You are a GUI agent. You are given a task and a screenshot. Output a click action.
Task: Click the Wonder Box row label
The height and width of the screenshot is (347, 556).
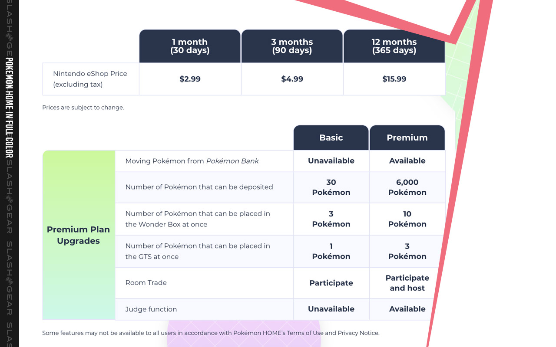[x=198, y=219]
